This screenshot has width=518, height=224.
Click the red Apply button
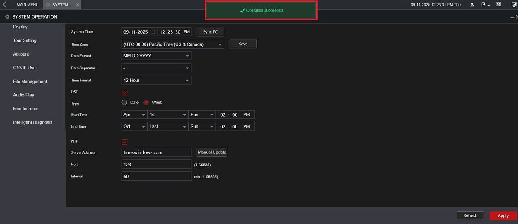(503, 215)
